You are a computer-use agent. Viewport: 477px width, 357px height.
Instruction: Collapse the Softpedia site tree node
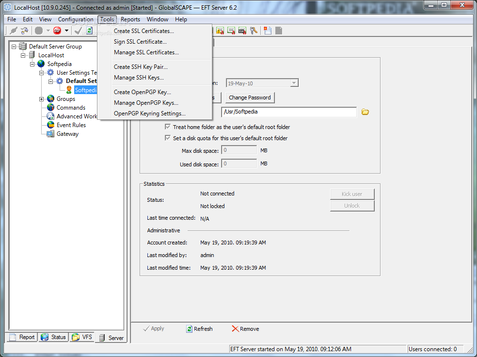[x=32, y=64]
